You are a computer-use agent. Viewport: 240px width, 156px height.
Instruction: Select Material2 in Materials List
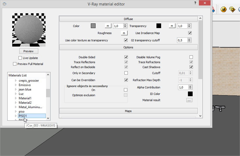(x=25, y=103)
